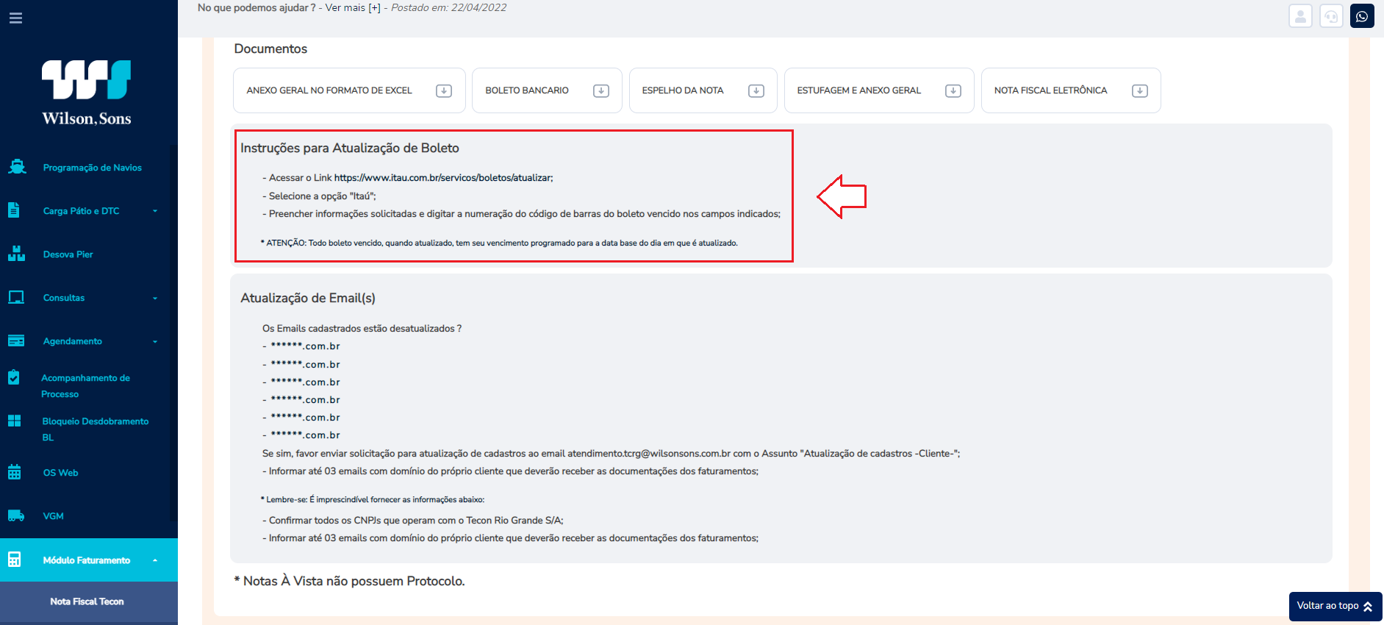Viewport: 1384px width, 625px height.
Task: Click the '* Lembre-se' reminder line
Action: [373, 499]
